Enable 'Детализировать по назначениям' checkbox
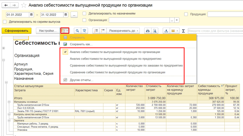Viewport: 243px width, 136px height. [84, 13]
